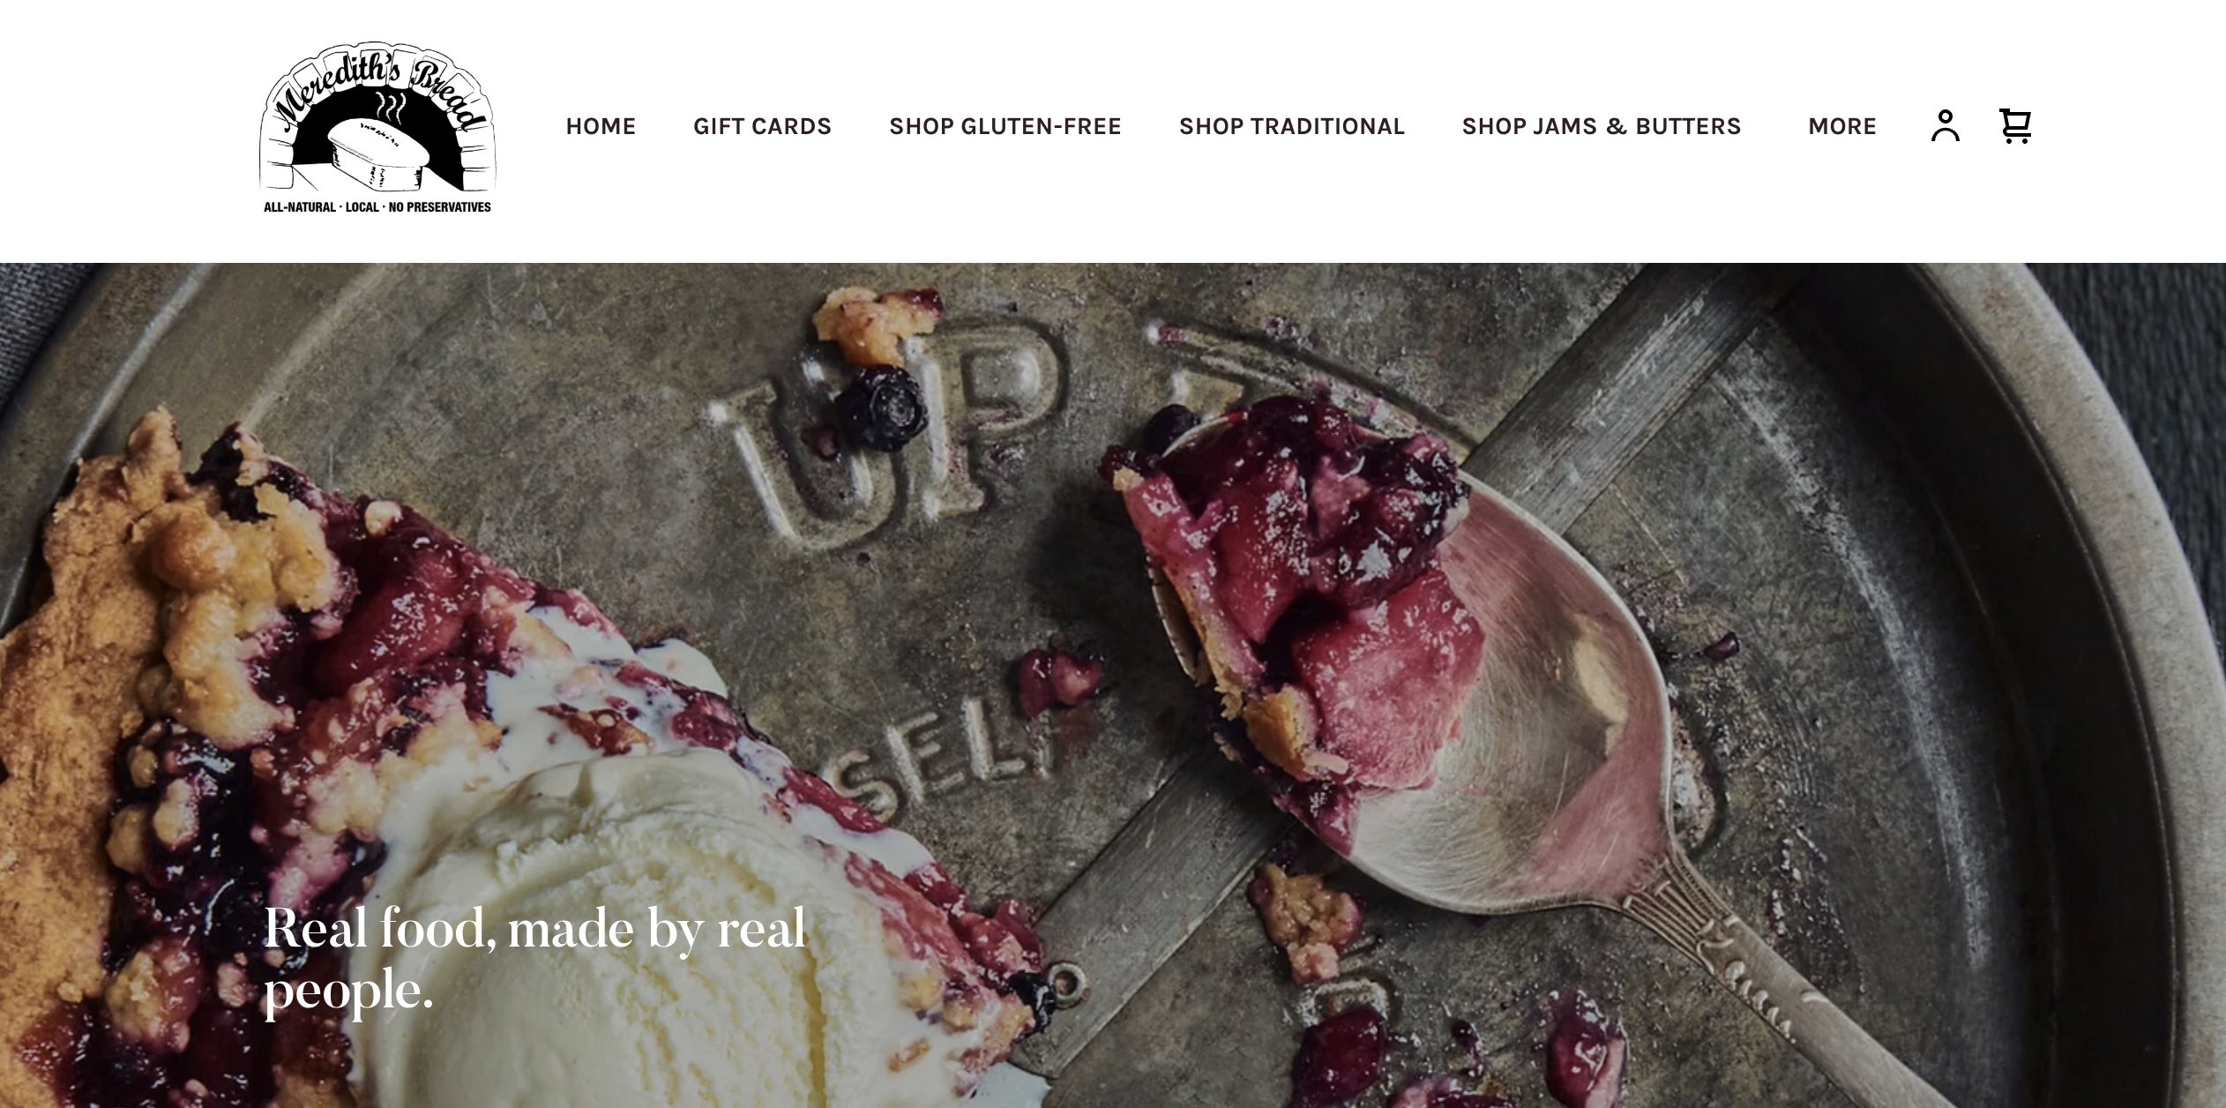Expand the More navigation menu
The image size is (2226, 1108).
tap(1841, 126)
